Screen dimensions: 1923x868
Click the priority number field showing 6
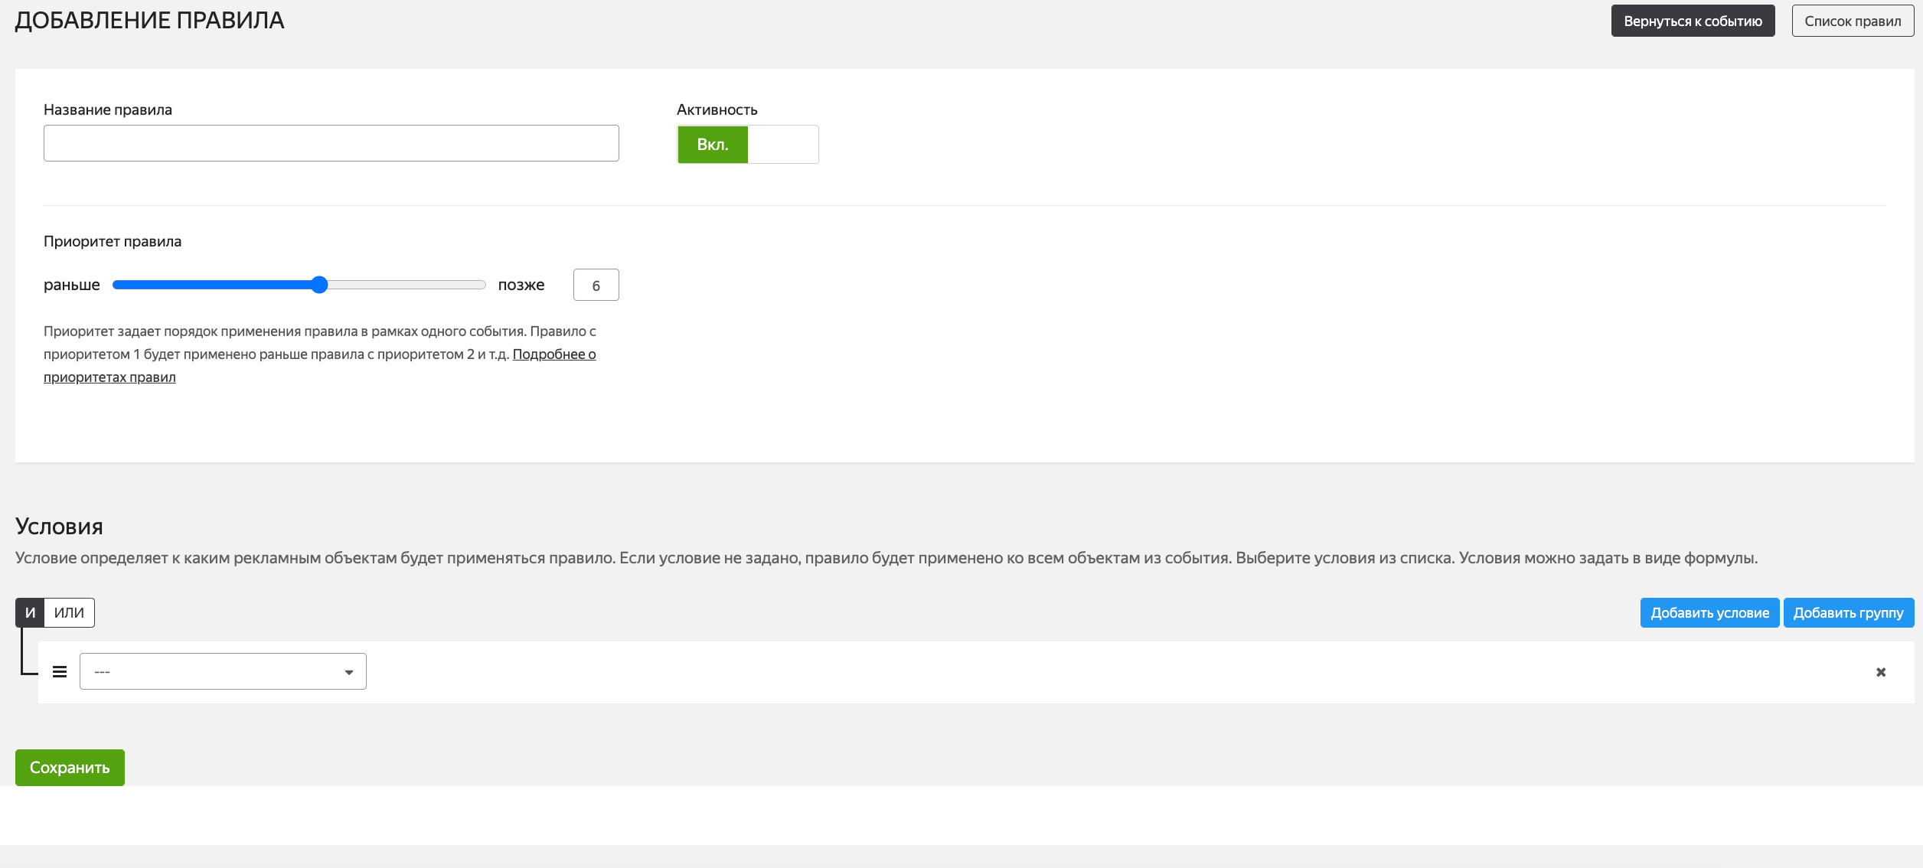[x=596, y=285]
